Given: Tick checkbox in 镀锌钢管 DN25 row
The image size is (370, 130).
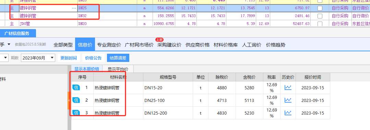Looking at the screenshot, I should (x=320, y=8).
